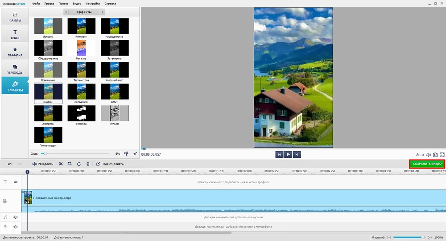Mute the music track

[16, 217]
